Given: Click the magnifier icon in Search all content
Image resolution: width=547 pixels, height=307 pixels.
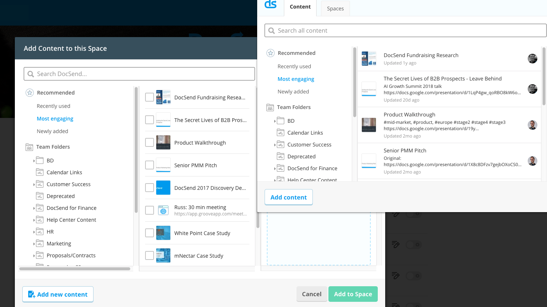Looking at the screenshot, I should pyautogui.click(x=272, y=31).
